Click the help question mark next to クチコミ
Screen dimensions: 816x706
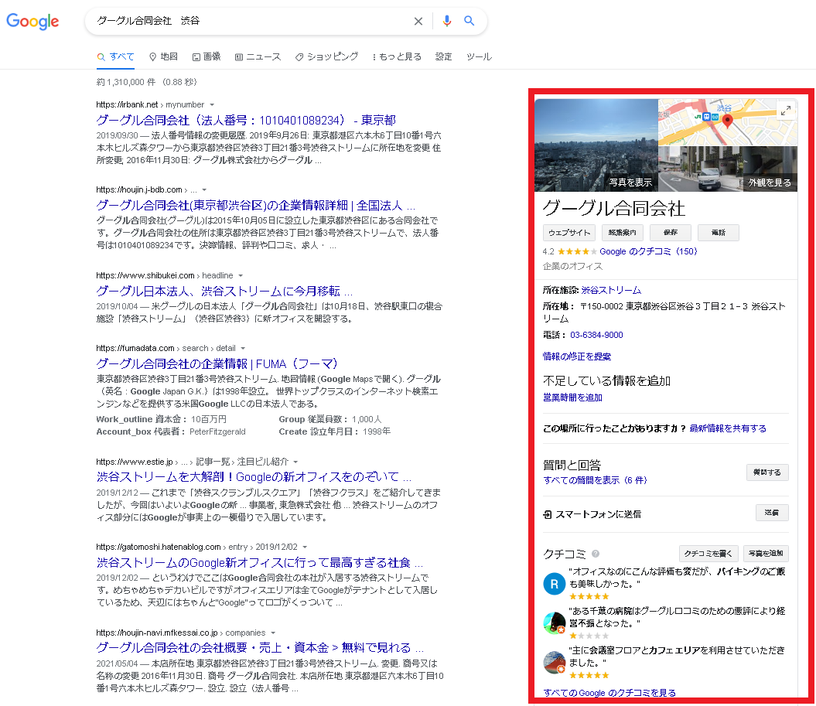pos(596,554)
